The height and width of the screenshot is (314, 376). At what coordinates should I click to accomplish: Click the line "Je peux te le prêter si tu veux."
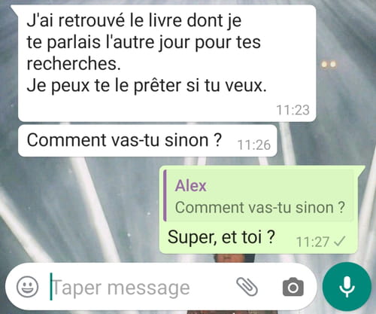tap(147, 86)
